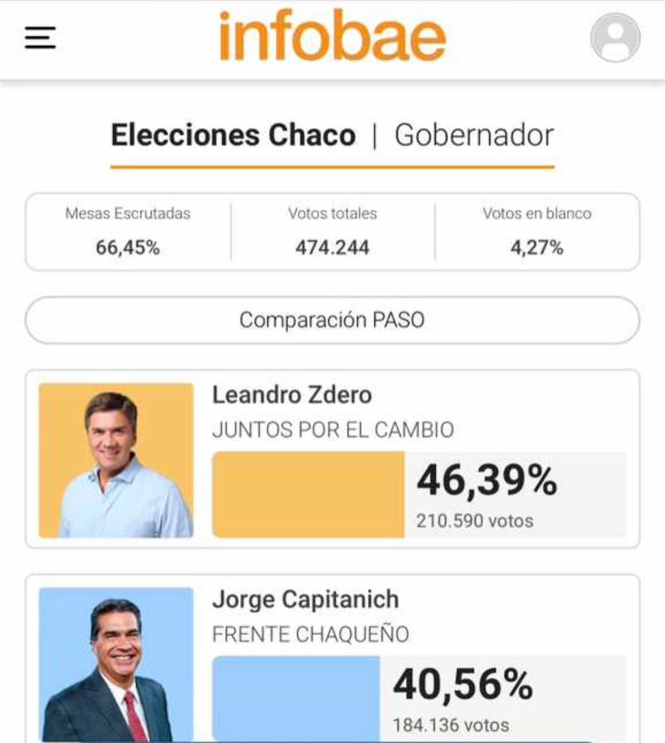Open the user profile avatar icon

coord(615,38)
